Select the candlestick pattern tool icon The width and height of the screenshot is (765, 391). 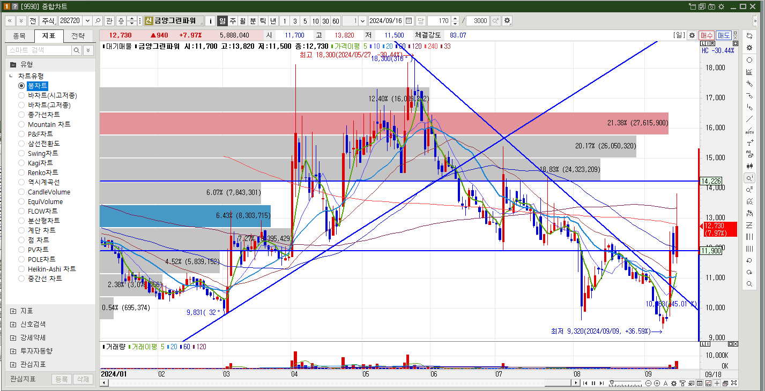(749, 166)
